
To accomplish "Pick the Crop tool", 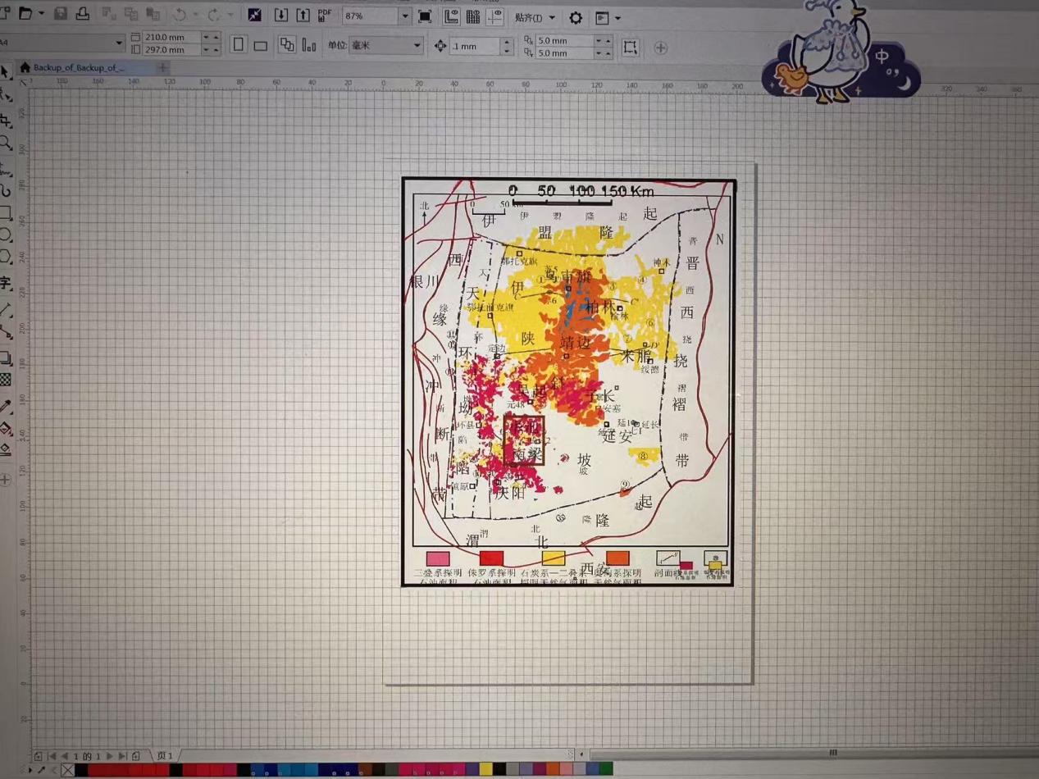I will point(5,121).
